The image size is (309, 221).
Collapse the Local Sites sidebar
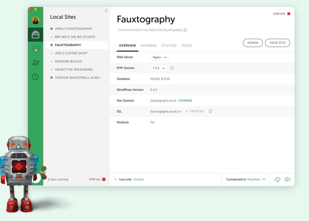pos(106,11)
